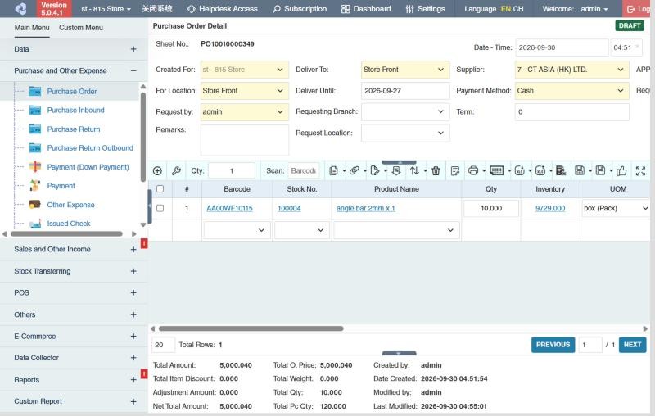Open product link angle bar 2mm x 1
Viewport: 655px width, 416px height.
click(x=365, y=208)
